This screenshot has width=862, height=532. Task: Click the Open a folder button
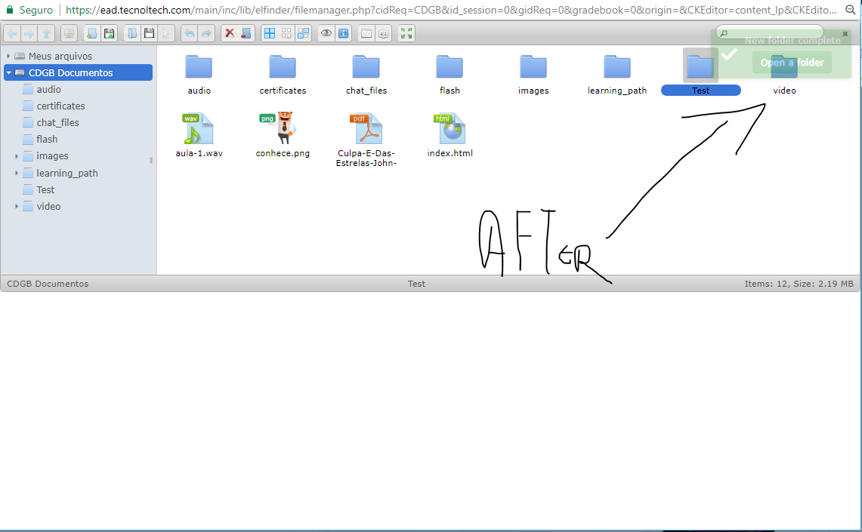point(792,63)
